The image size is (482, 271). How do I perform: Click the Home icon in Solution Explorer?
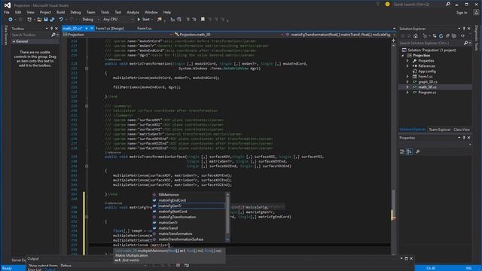pos(416,36)
